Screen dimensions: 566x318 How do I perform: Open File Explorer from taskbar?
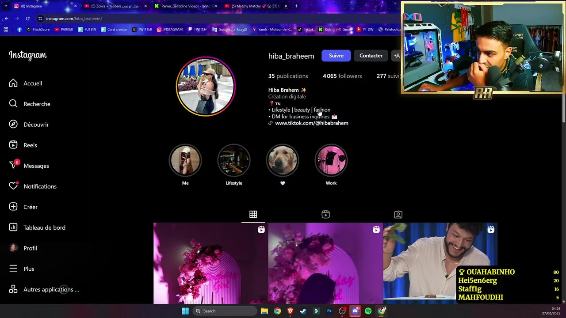pos(264,311)
